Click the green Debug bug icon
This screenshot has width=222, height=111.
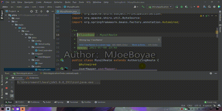point(182,7)
